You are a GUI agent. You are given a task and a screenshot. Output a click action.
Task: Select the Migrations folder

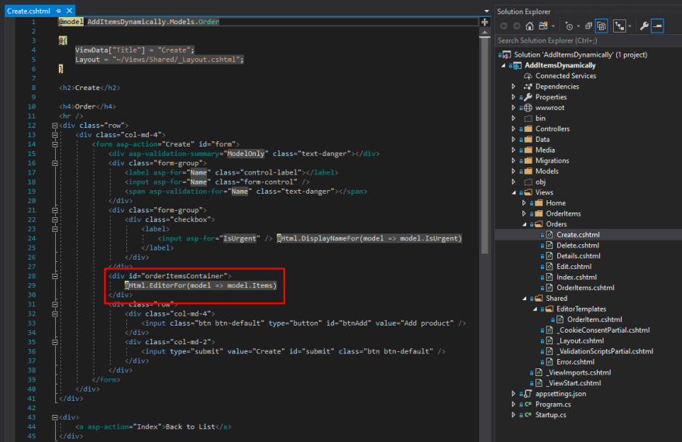coord(552,161)
